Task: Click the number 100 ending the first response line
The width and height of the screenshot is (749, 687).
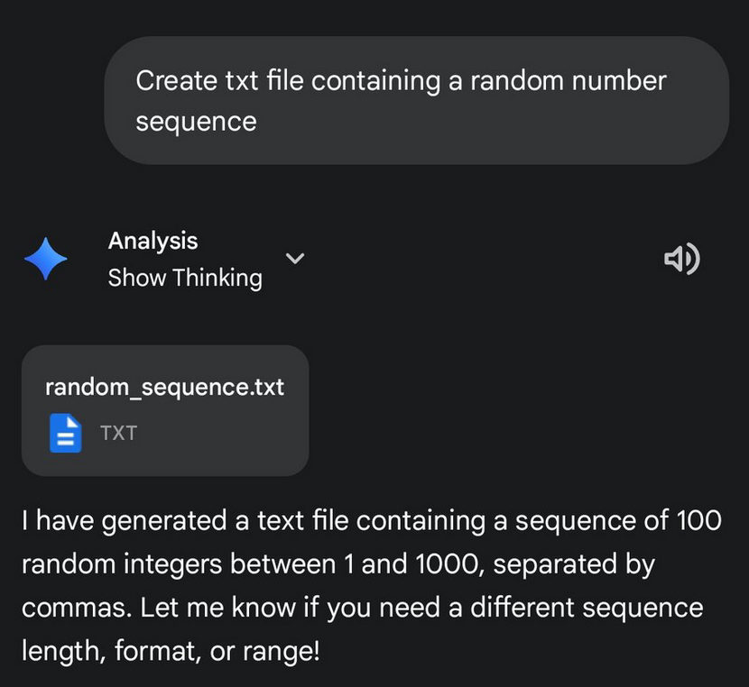Action: tap(698, 520)
